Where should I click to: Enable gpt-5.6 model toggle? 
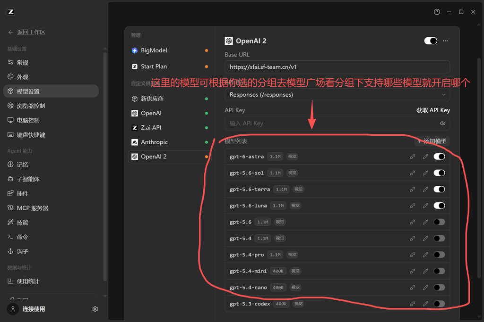(x=439, y=222)
